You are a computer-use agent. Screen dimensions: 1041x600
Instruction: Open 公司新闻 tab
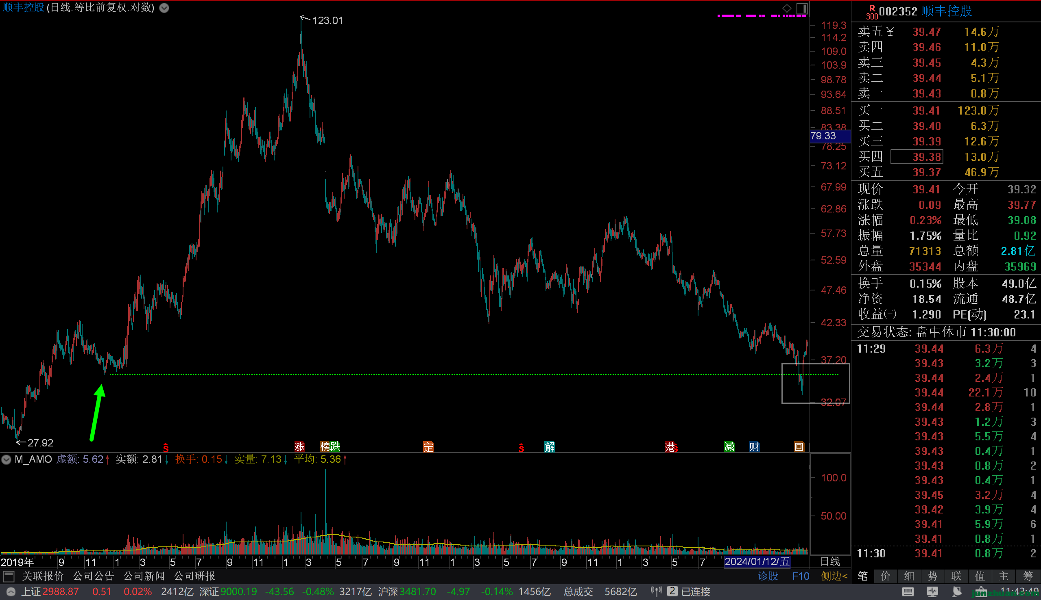(144, 576)
